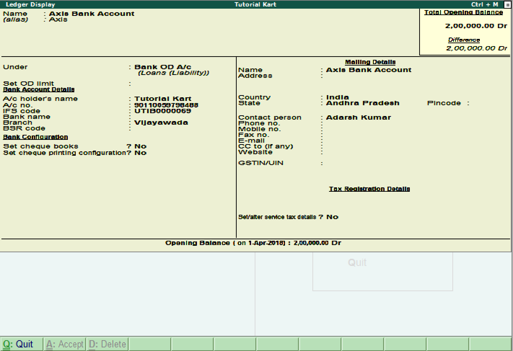
Task: Open the Under group field Bank OD A/c
Action: point(163,67)
